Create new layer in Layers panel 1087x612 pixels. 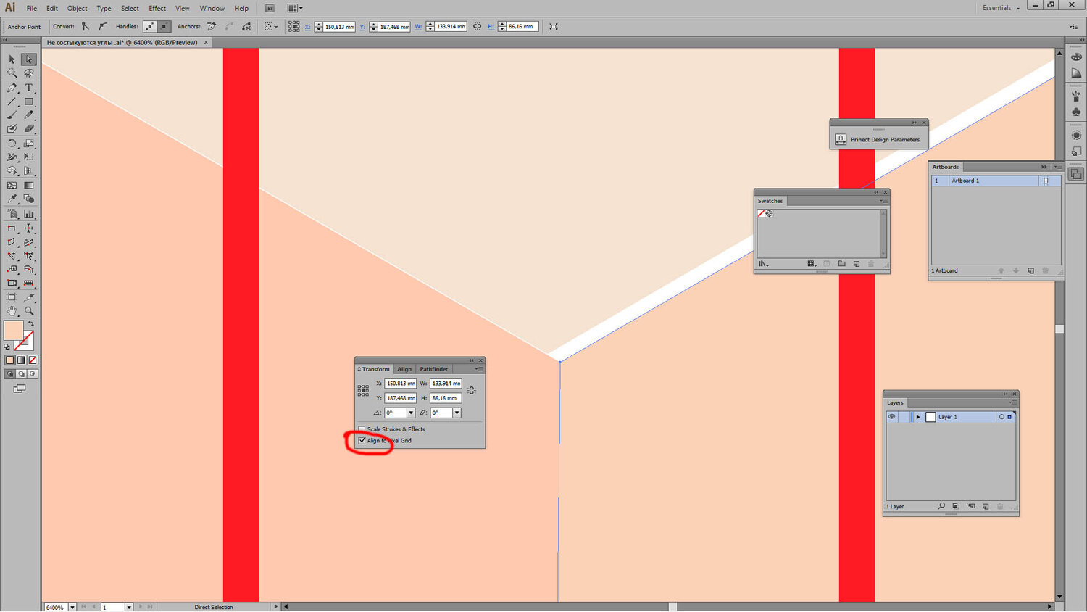(986, 506)
